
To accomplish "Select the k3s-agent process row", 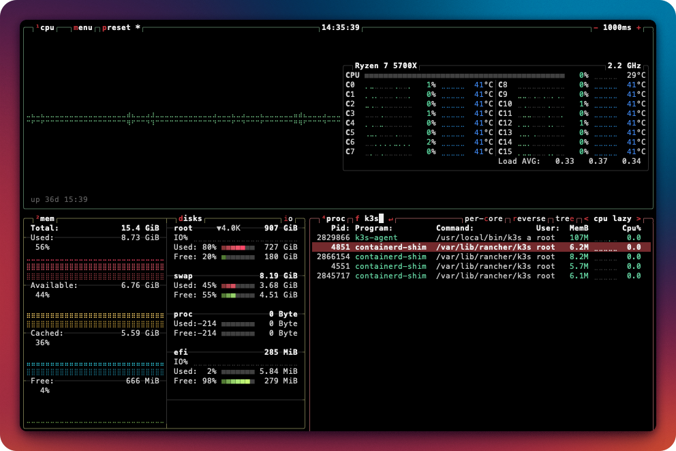I will coord(481,238).
